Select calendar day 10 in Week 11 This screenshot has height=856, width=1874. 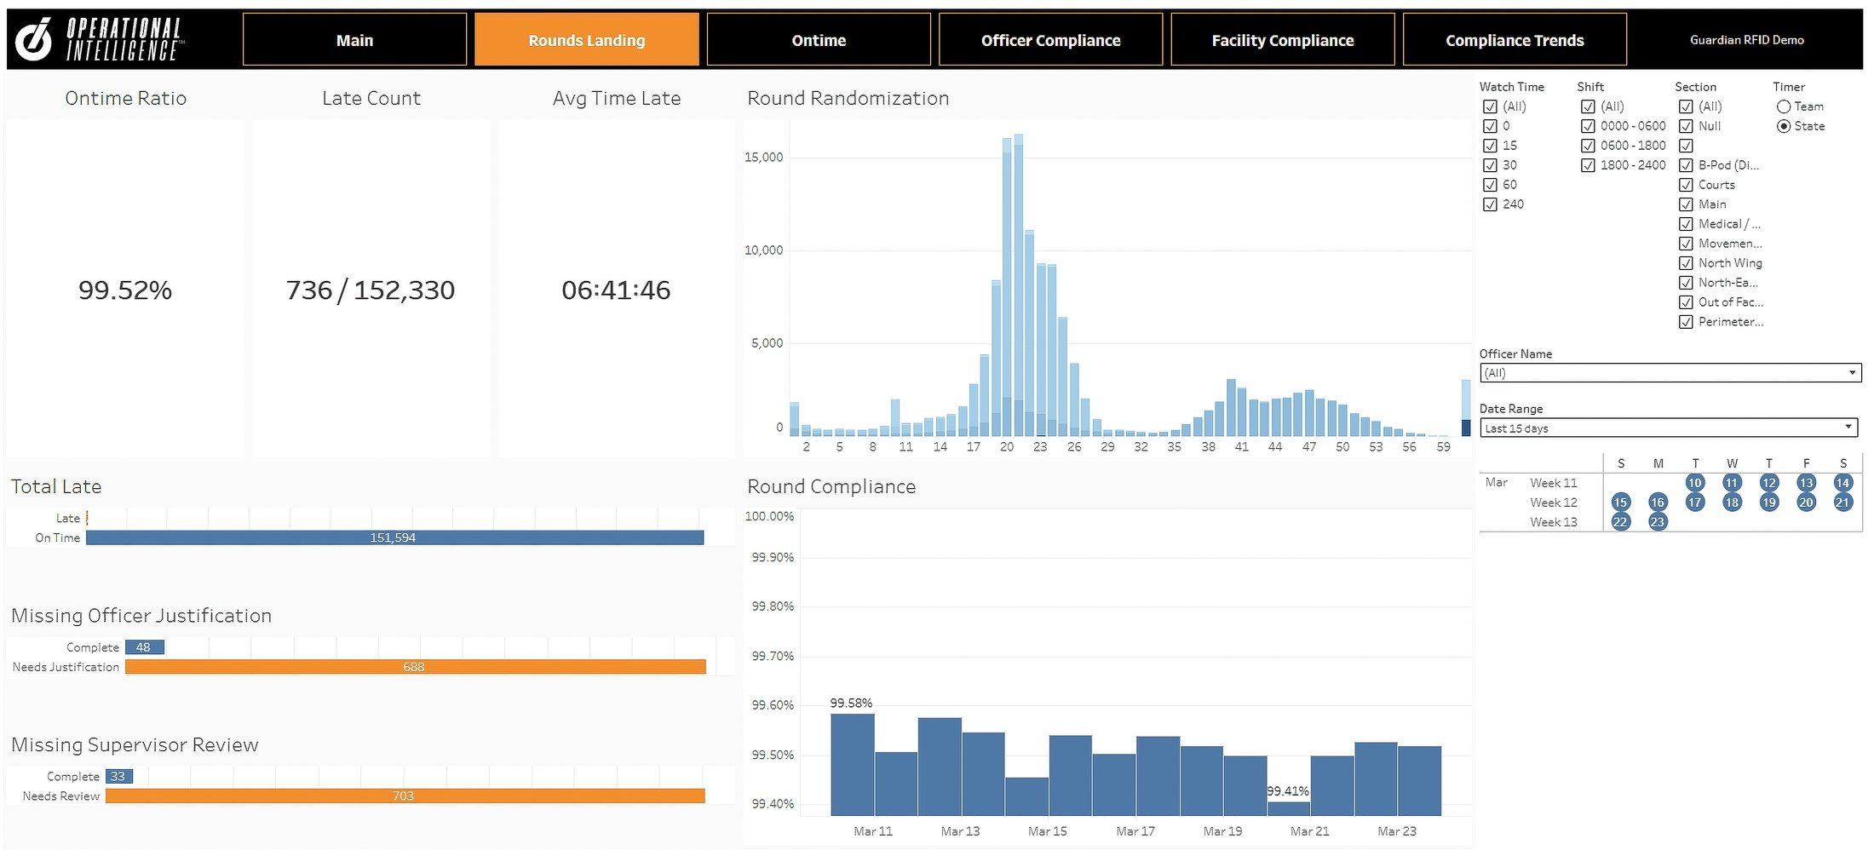coord(1694,483)
